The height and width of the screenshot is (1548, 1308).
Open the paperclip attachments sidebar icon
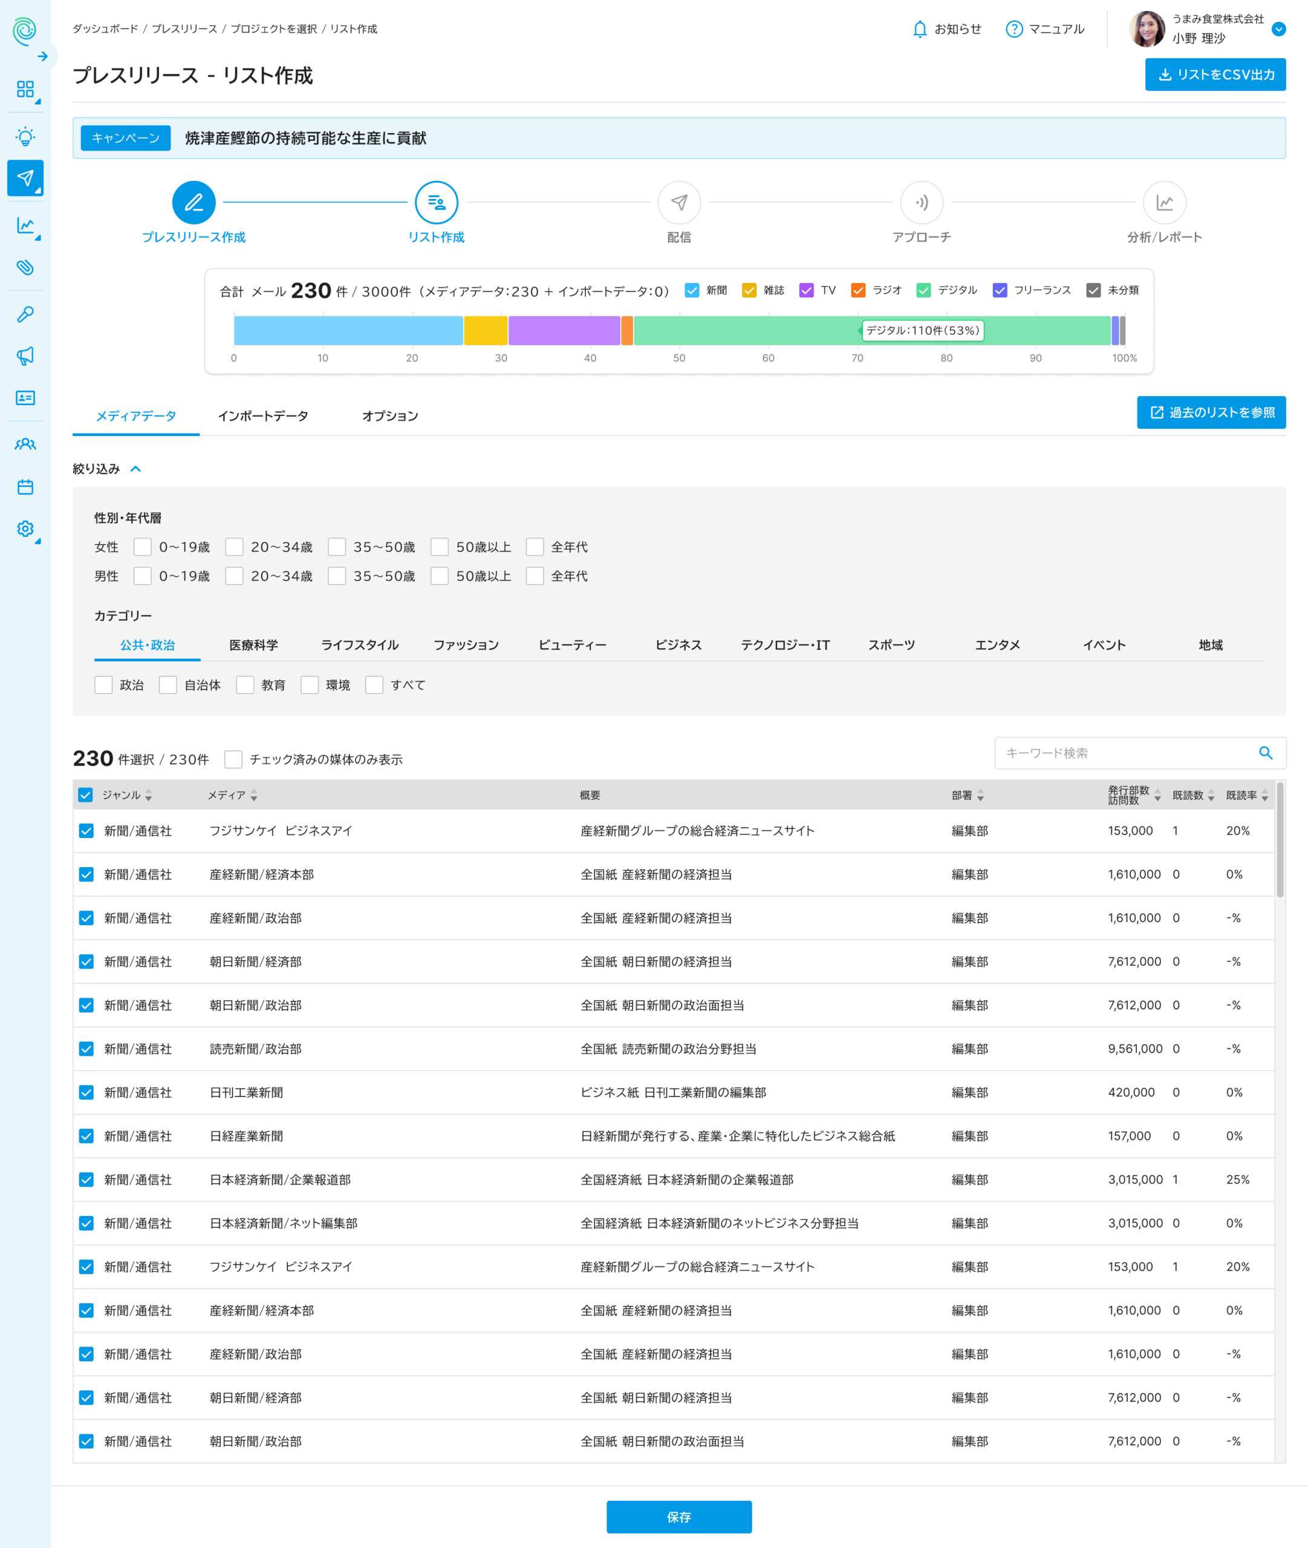25,268
